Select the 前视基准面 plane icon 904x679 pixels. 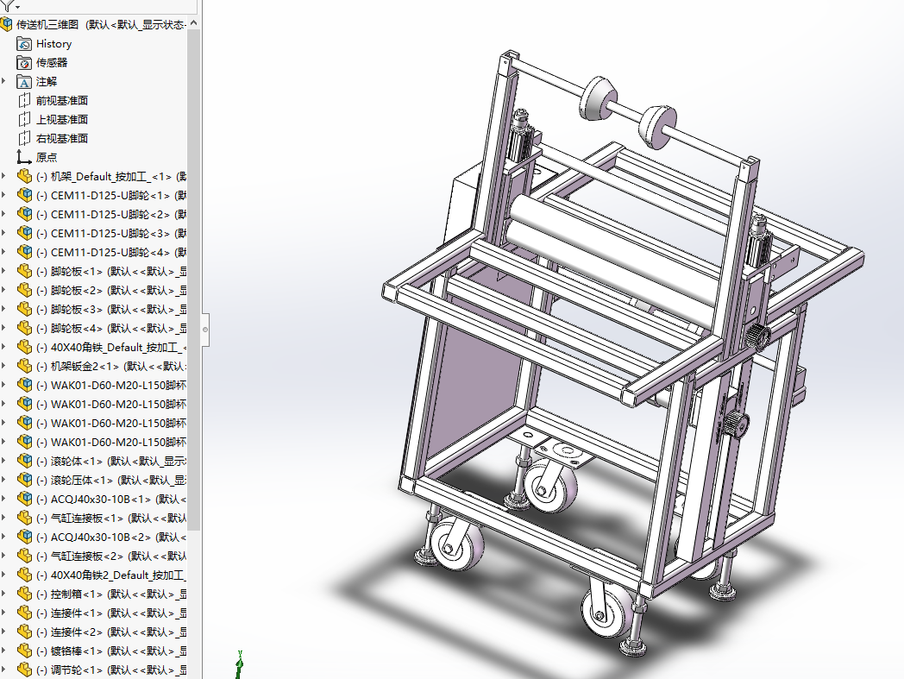(24, 100)
